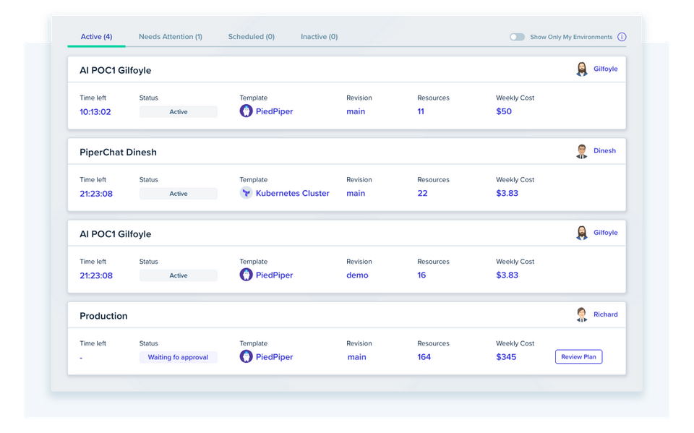Click Dinesh's avatar on the PiperChat card

pos(582,151)
